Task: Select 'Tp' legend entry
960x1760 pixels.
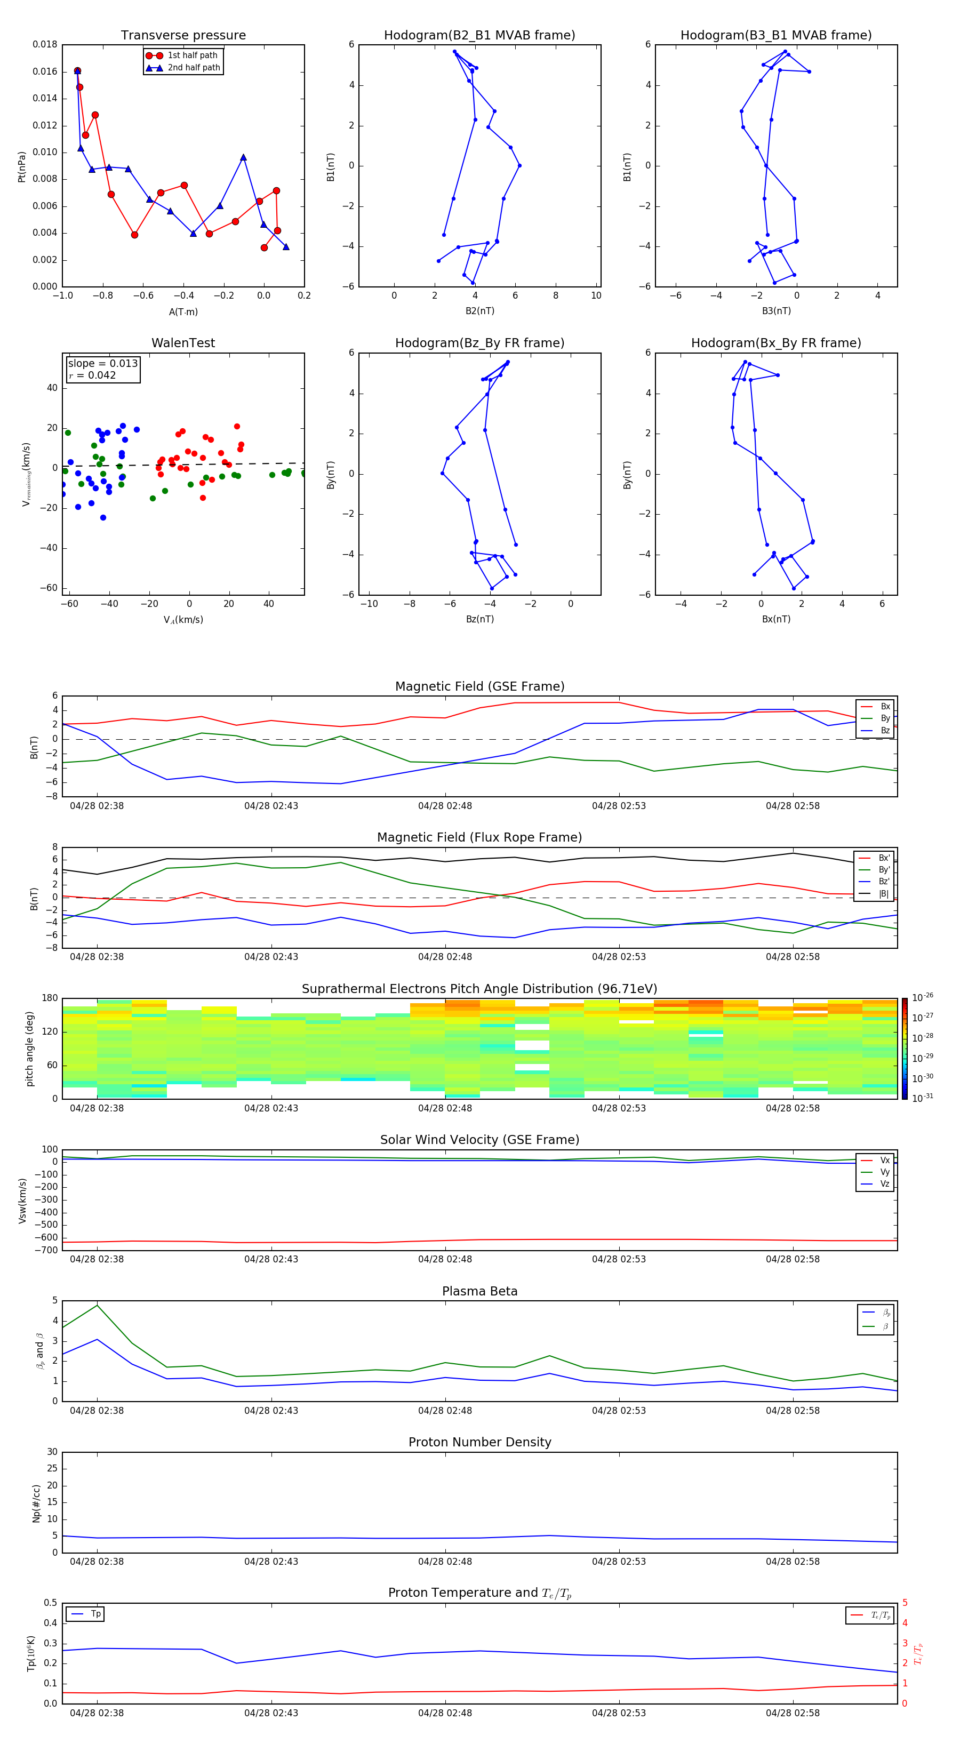Action: [x=85, y=1614]
